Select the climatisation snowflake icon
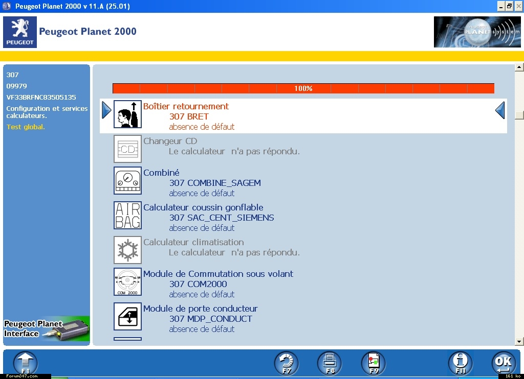 [x=127, y=250]
